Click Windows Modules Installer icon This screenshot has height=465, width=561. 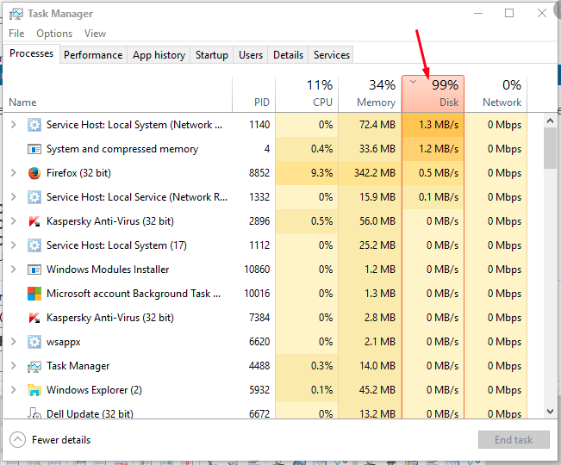click(34, 270)
